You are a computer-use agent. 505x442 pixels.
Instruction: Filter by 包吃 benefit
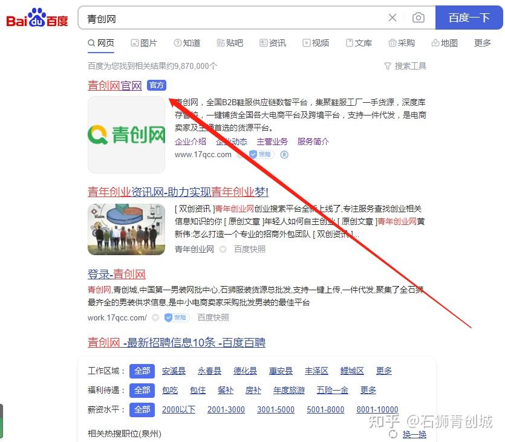pyautogui.click(x=170, y=390)
